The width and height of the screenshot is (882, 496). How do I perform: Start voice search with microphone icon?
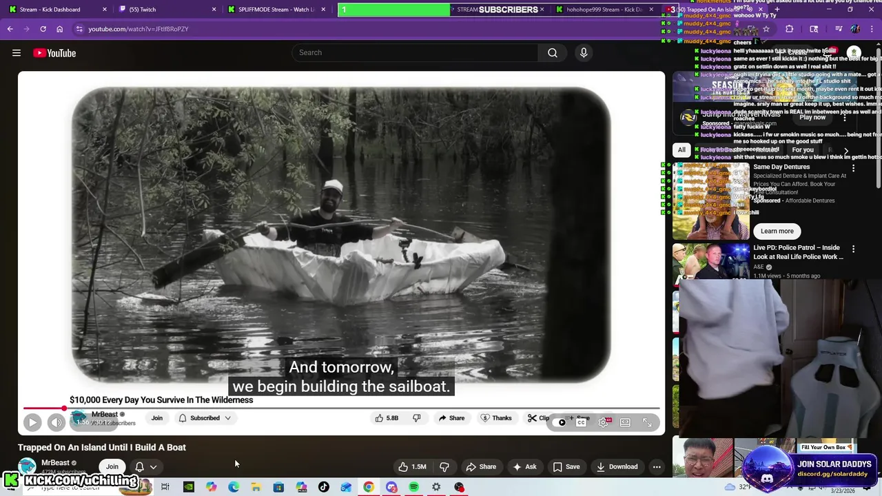click(x=584, y=53)
